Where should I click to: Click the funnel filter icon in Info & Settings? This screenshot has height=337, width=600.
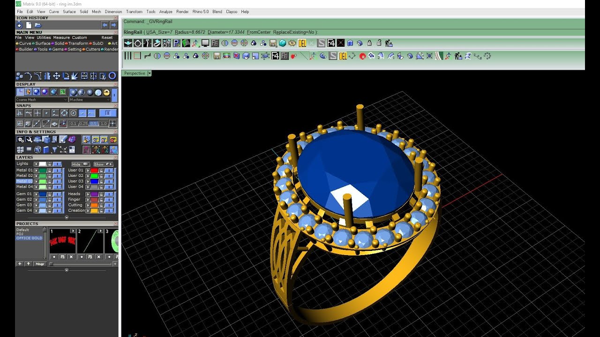[55, 149]
